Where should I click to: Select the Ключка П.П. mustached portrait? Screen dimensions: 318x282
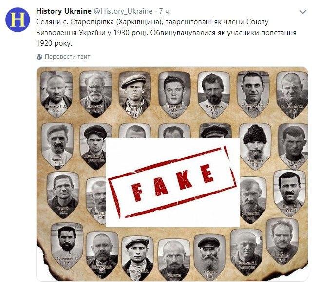coord(289,193)
